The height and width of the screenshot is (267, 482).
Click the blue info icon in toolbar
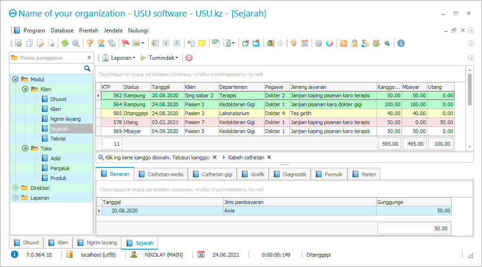coord(401,43)
